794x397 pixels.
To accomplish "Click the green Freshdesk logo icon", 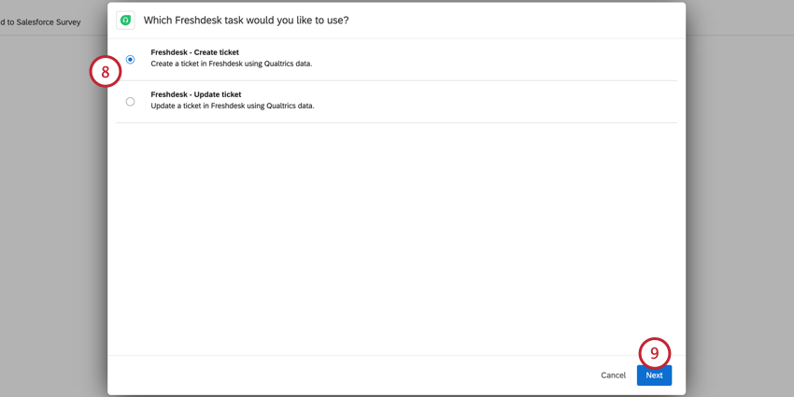I will click(125, 21).
